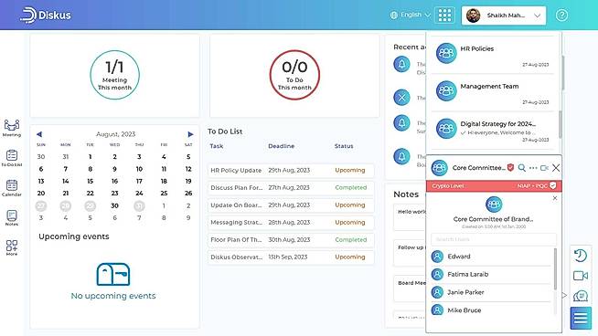Close the Core Committee chat window
Screen dimensions: 598x336
[x=556, y=168]
